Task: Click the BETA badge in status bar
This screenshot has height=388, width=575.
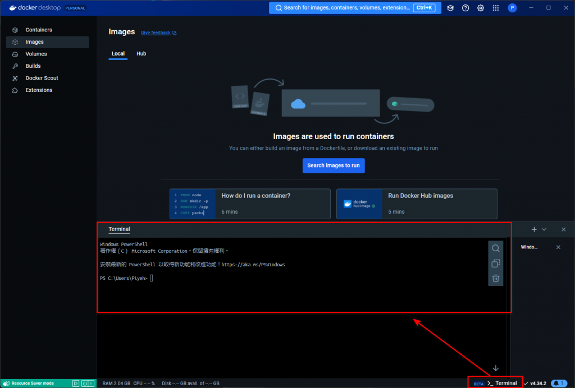Action: pos(478,384)
